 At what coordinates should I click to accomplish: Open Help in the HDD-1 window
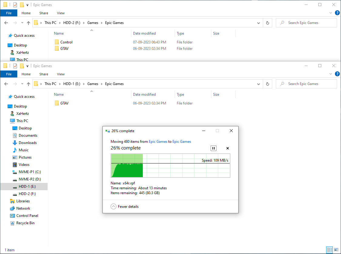coord(337,74)
